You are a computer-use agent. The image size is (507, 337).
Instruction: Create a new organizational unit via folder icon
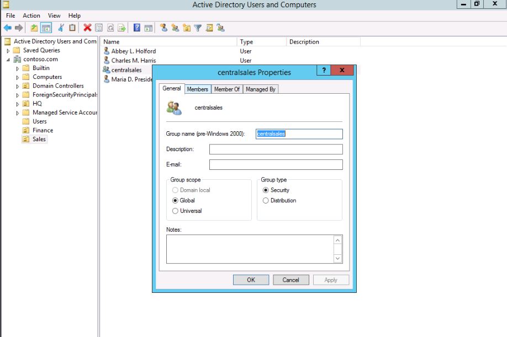point(187,28)
